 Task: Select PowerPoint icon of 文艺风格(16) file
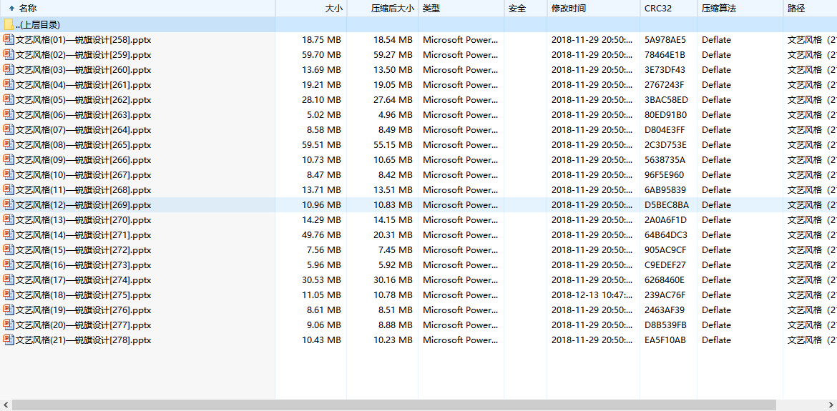8,265
